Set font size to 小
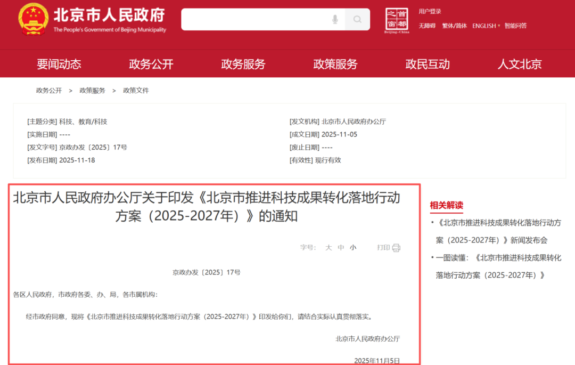Image resolution: width=575 pixels, height=365 pixels. pos(353,248)
